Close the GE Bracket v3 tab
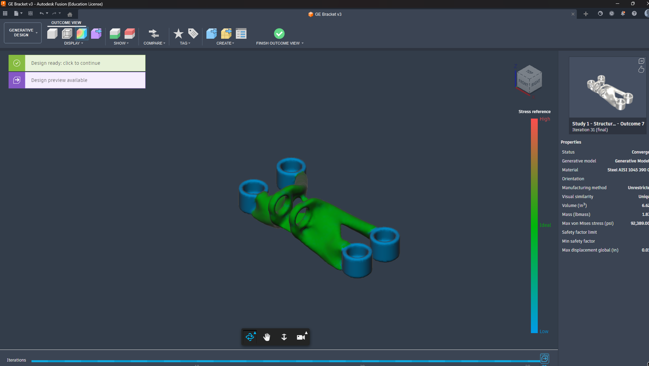The width and height of the screenshot is (649, 366). coord(573,14)
